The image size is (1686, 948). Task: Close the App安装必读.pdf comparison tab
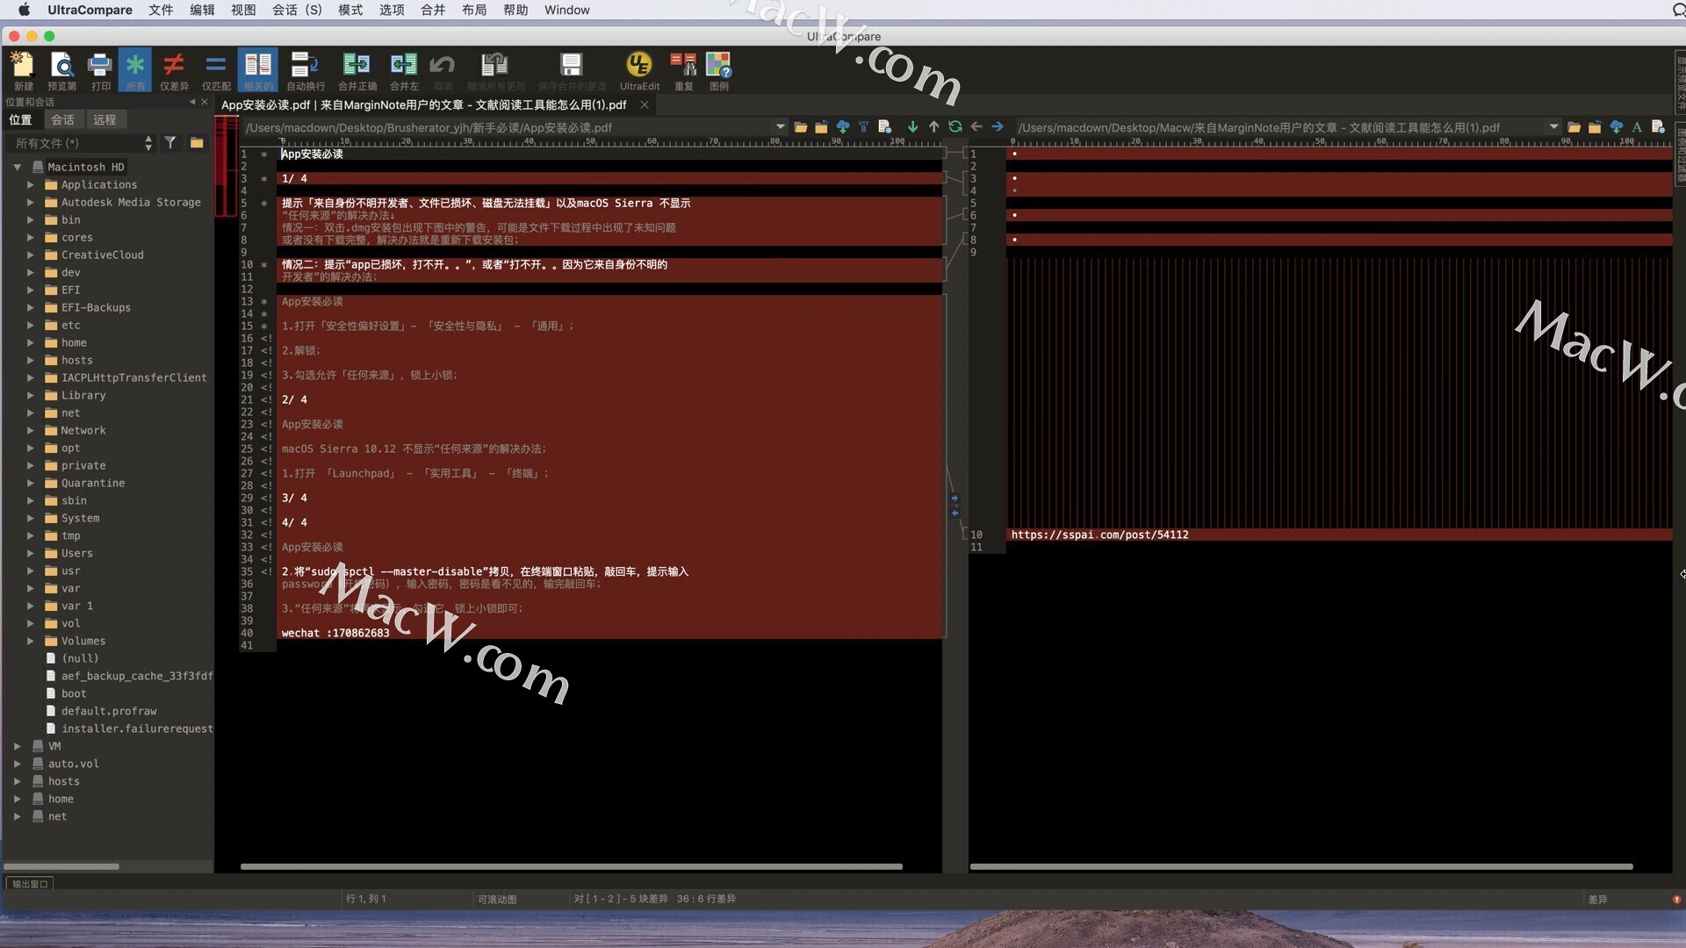[x=645, y=104]
